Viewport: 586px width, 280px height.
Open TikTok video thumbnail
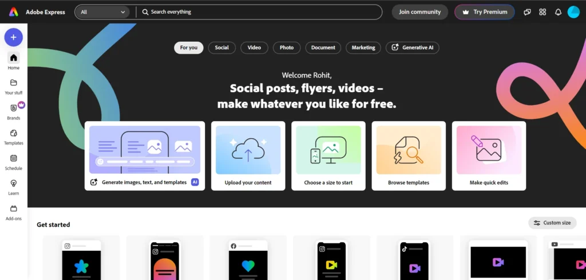(x=415, y=258)
